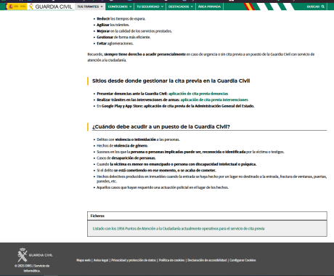Click the bullet about actuación policial en el lugar
The height and width of the screenshot is (276, 334).
[x=163, y=187]
